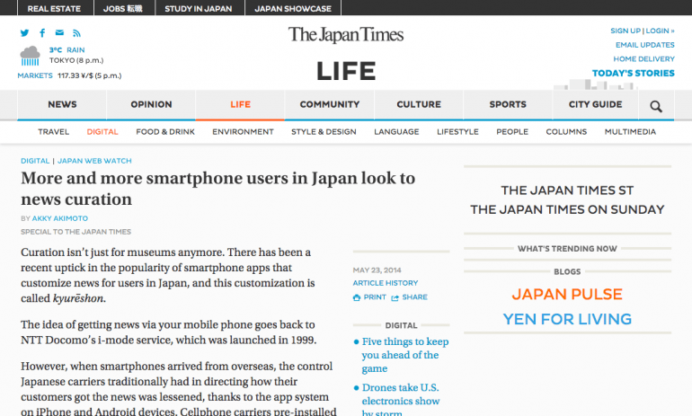Click the large LIFE section heading
The width and height of the screenshot is (692, 416).
346,72
